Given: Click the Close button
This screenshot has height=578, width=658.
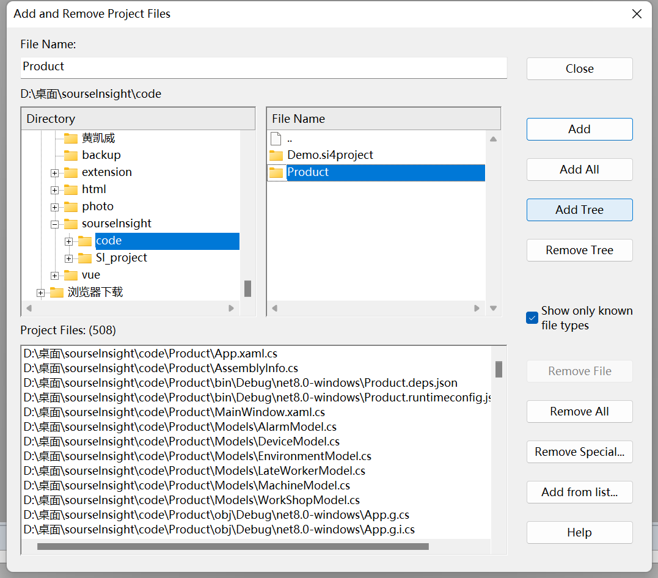Looking at the screenshot, I should tap(580, 68).
